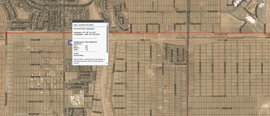Maximize the parcel info popup
Viewport: 270px width, 116px height.
pyautogui.click(x=105, y=21)
